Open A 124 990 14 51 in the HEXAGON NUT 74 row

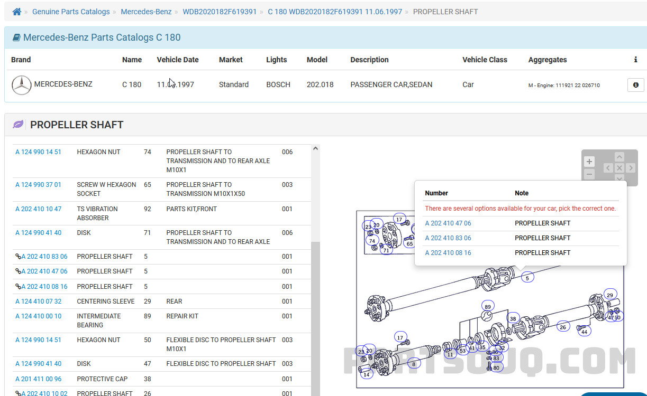tap(38, 152)
